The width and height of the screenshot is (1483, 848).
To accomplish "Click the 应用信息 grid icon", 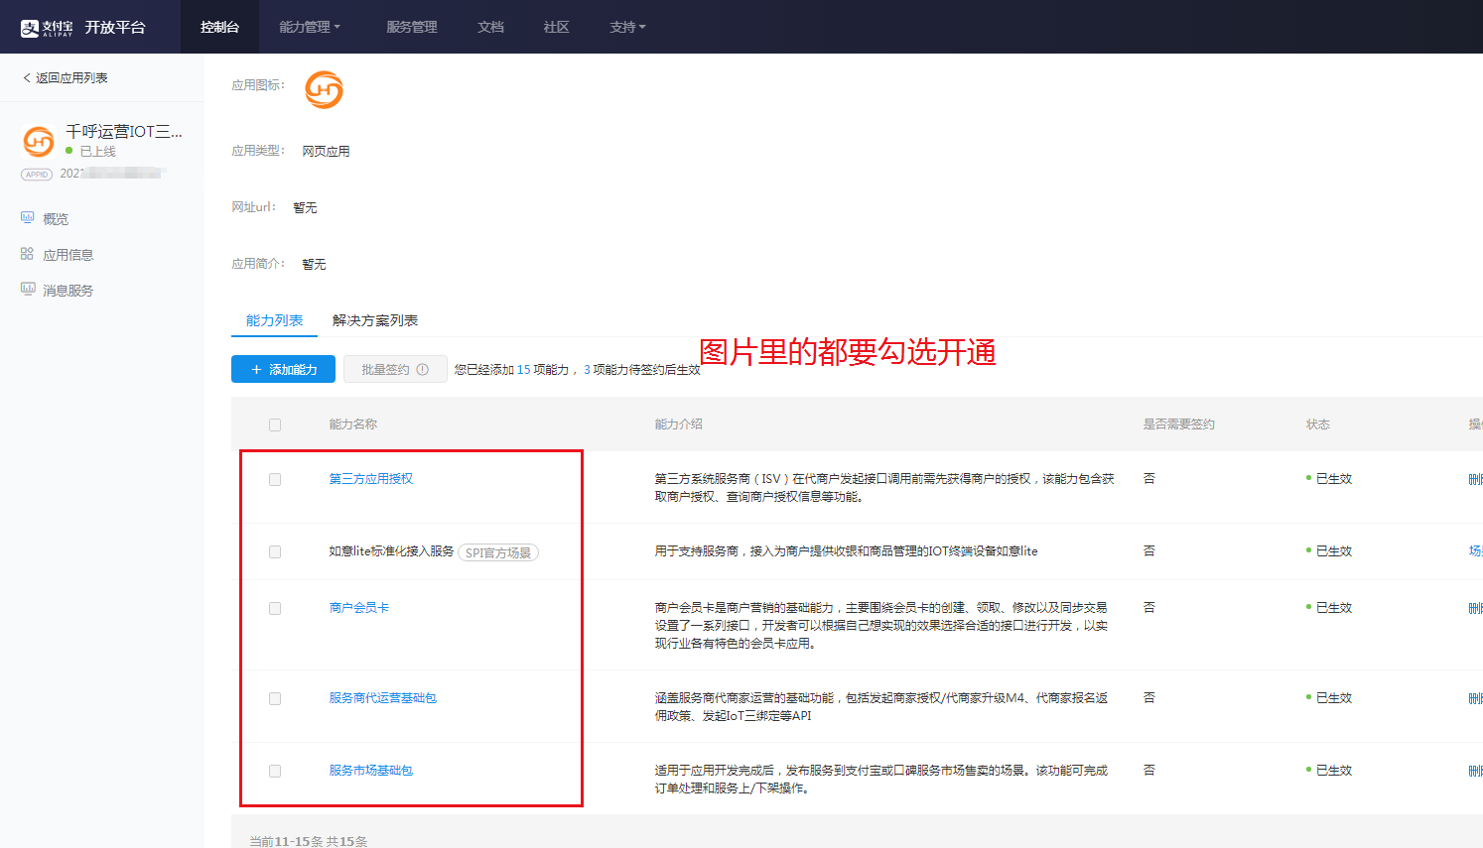I will tap(28, 254).
